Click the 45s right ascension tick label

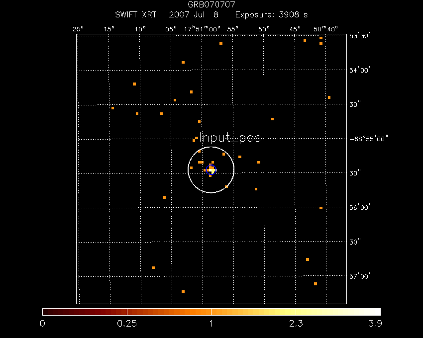(295, 29)
